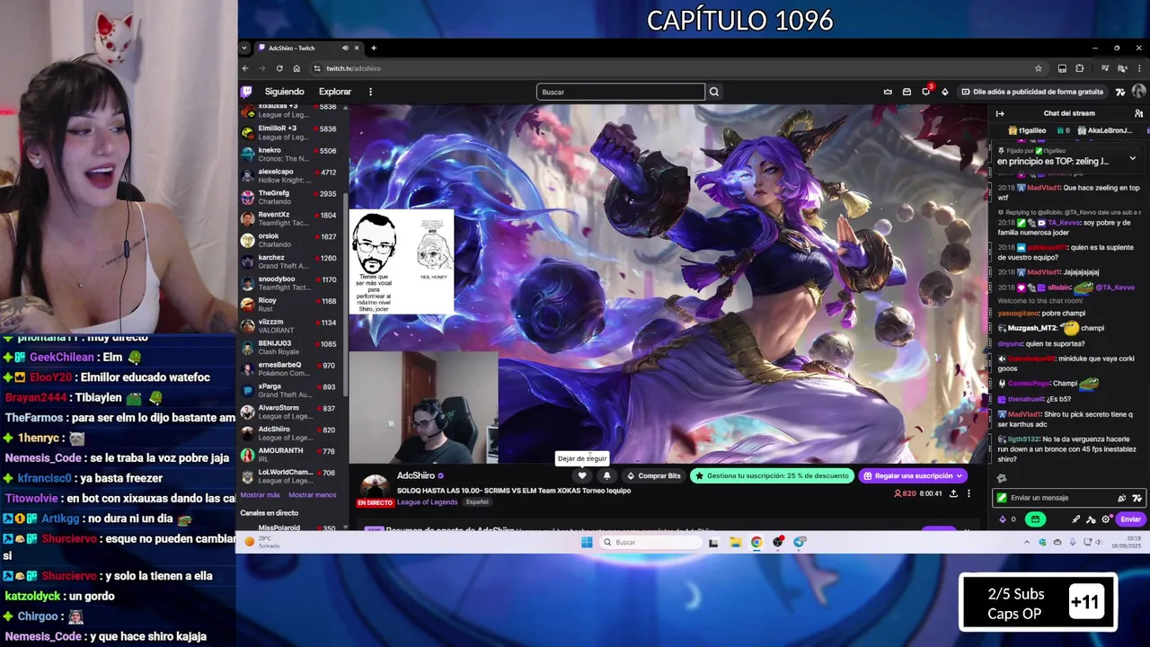Open vlizzzm channel in sidebar
The width and height of the screenshot is (1150, 647).
click(288, 326)
